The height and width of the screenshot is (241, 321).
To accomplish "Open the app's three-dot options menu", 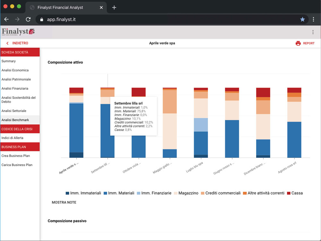I will 313,32.
